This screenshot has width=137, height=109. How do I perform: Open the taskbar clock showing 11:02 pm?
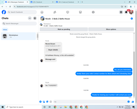pos(128,107)
